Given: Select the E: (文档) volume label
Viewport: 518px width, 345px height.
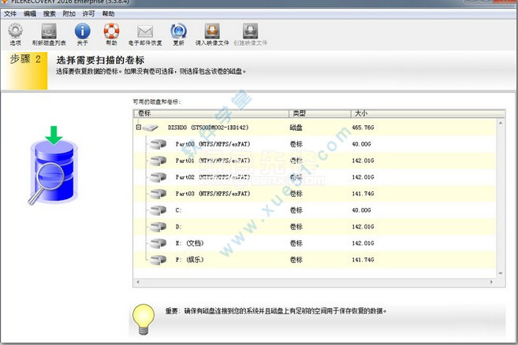Looking at the screenshot, I should [190, 243].
